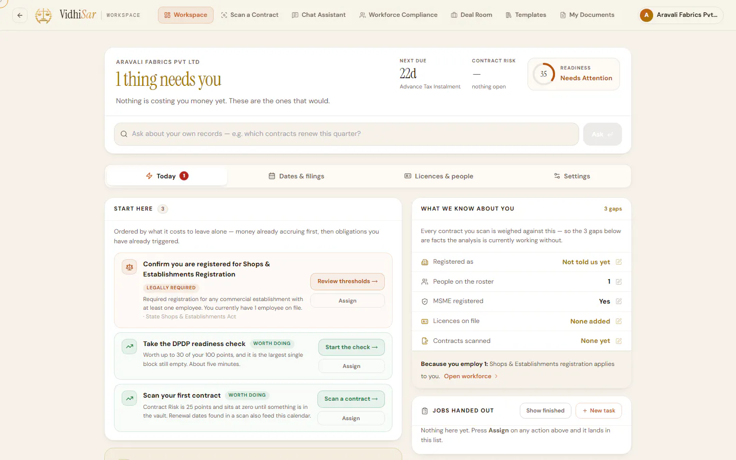Focus the ask-your-records search field

[x=347, y=134]
